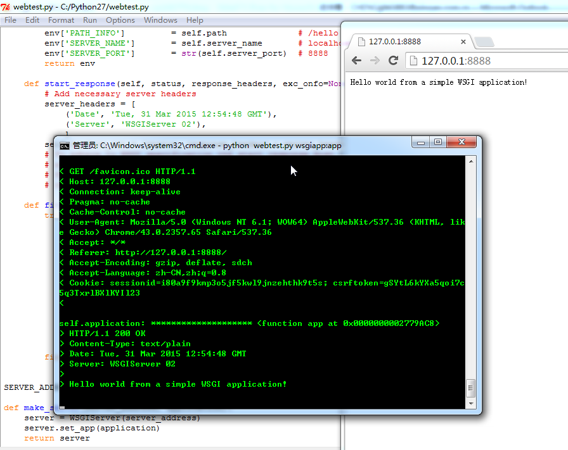Click the 'Cache-Control: no-cache' console line
568x450 pixels.
click(x=122, y=212)
